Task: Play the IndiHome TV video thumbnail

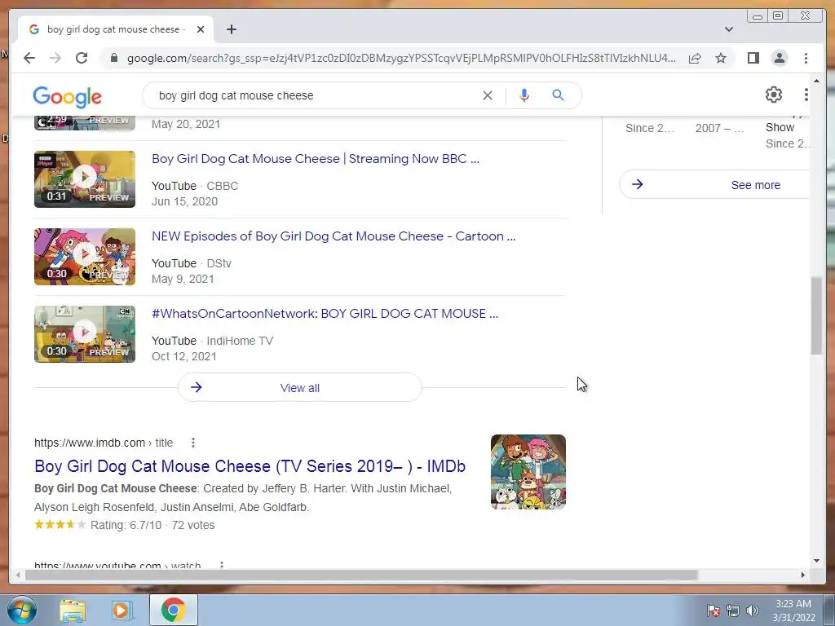Action: click(85, 333)
